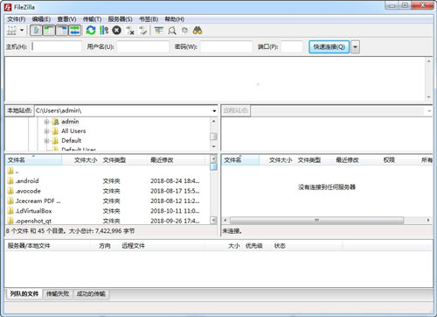This screenshot has width=437, height=317.
Task: Click the reconnect to last server icon
Action: (x=142, y=31)
